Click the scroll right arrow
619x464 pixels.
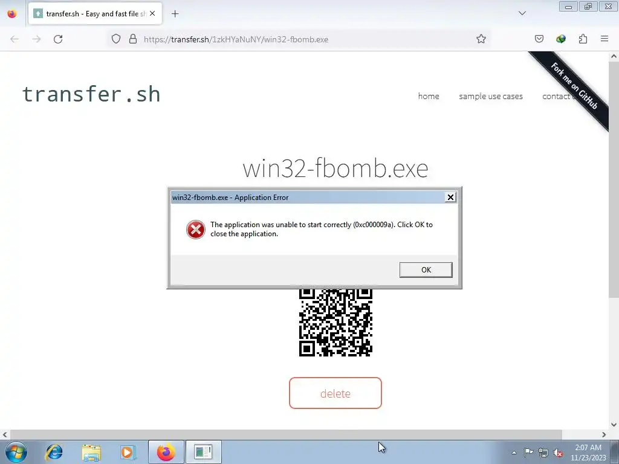[x=604, y=434]
